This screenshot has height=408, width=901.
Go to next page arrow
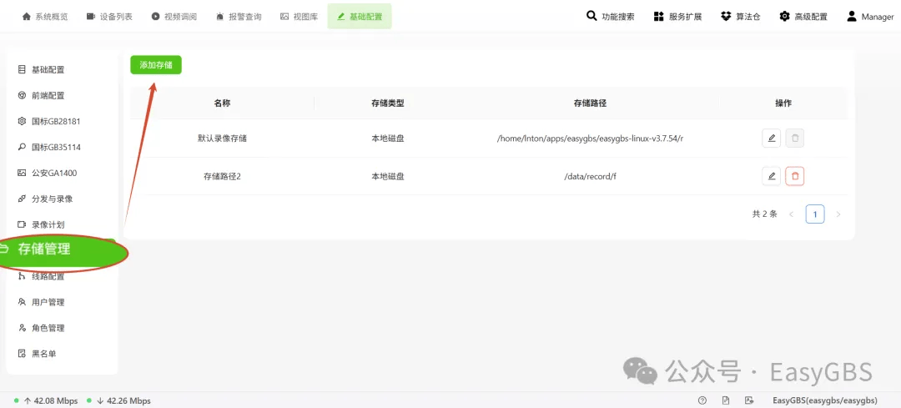pos(838,214)
